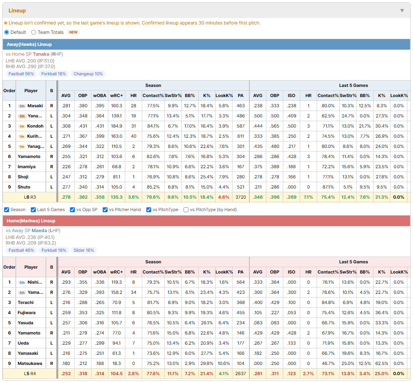Click the 1th badge beside Kondoh

[22, 126]
